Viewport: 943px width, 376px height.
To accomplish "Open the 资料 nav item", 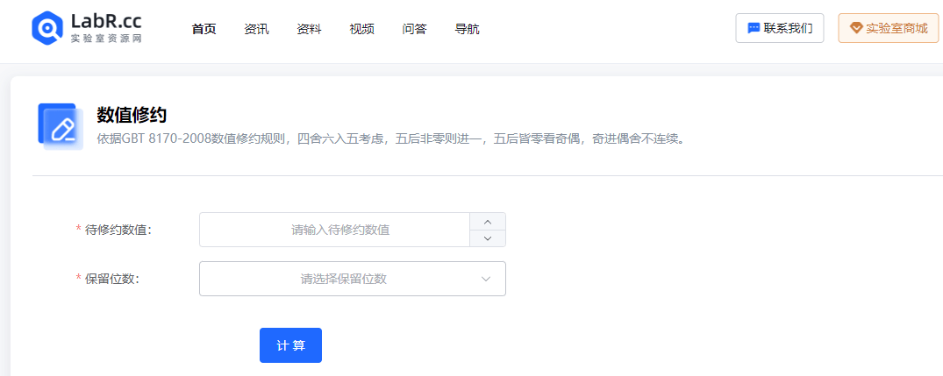I will coord(309,29).
